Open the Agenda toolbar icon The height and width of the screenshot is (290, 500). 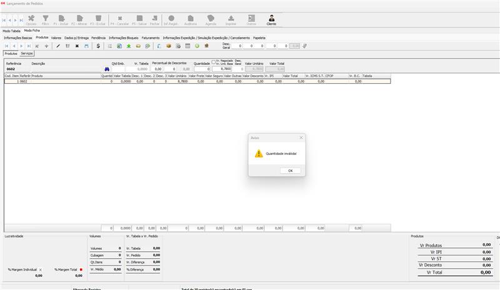click(x=211, y=19)
